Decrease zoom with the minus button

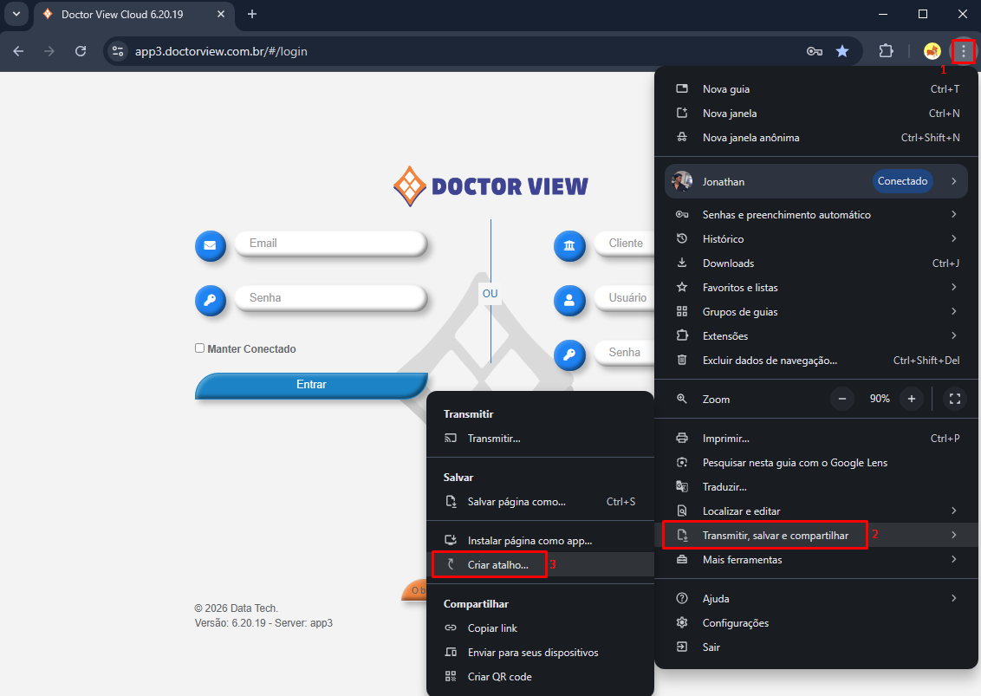pos(842,399)
